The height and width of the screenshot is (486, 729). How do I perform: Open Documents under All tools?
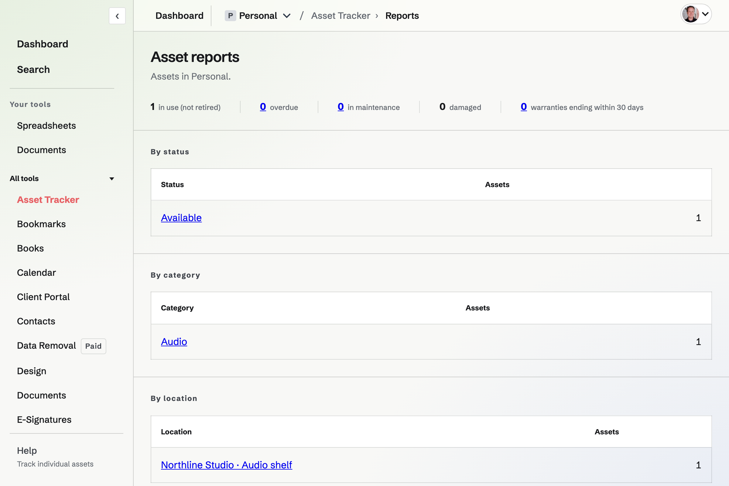click(42, 395)
